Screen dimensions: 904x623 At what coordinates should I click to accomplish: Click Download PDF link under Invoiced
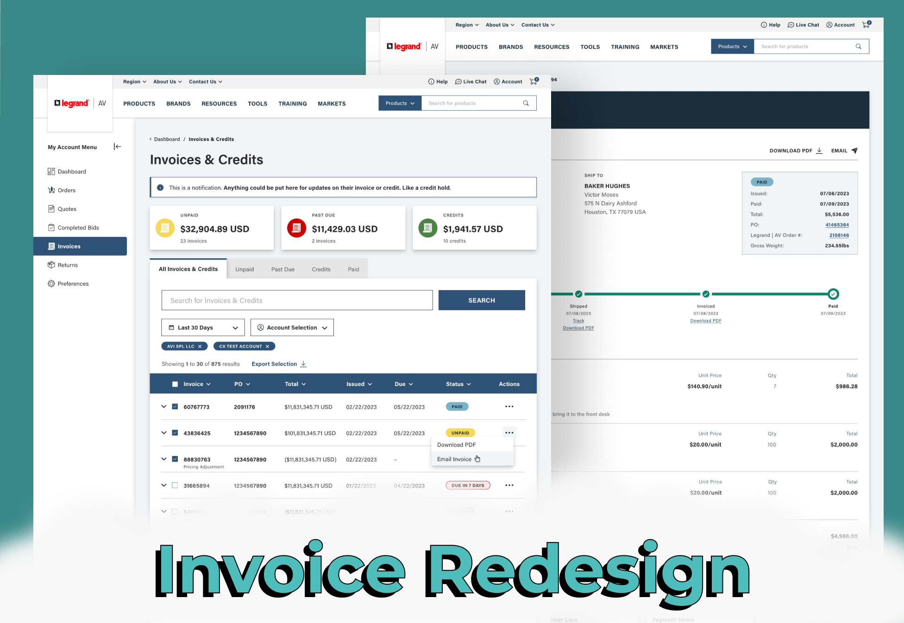[706, 321]
